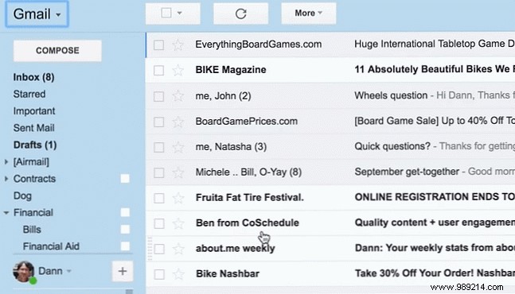Check the Ben from CoSchedule email
This screenshot has width=515, height=294.
tap(159, 223)
